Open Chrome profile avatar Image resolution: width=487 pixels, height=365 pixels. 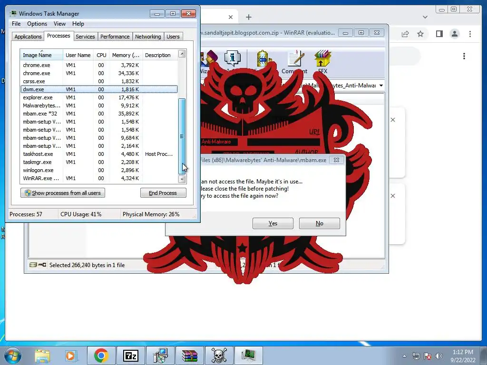(x=455, y=34)
